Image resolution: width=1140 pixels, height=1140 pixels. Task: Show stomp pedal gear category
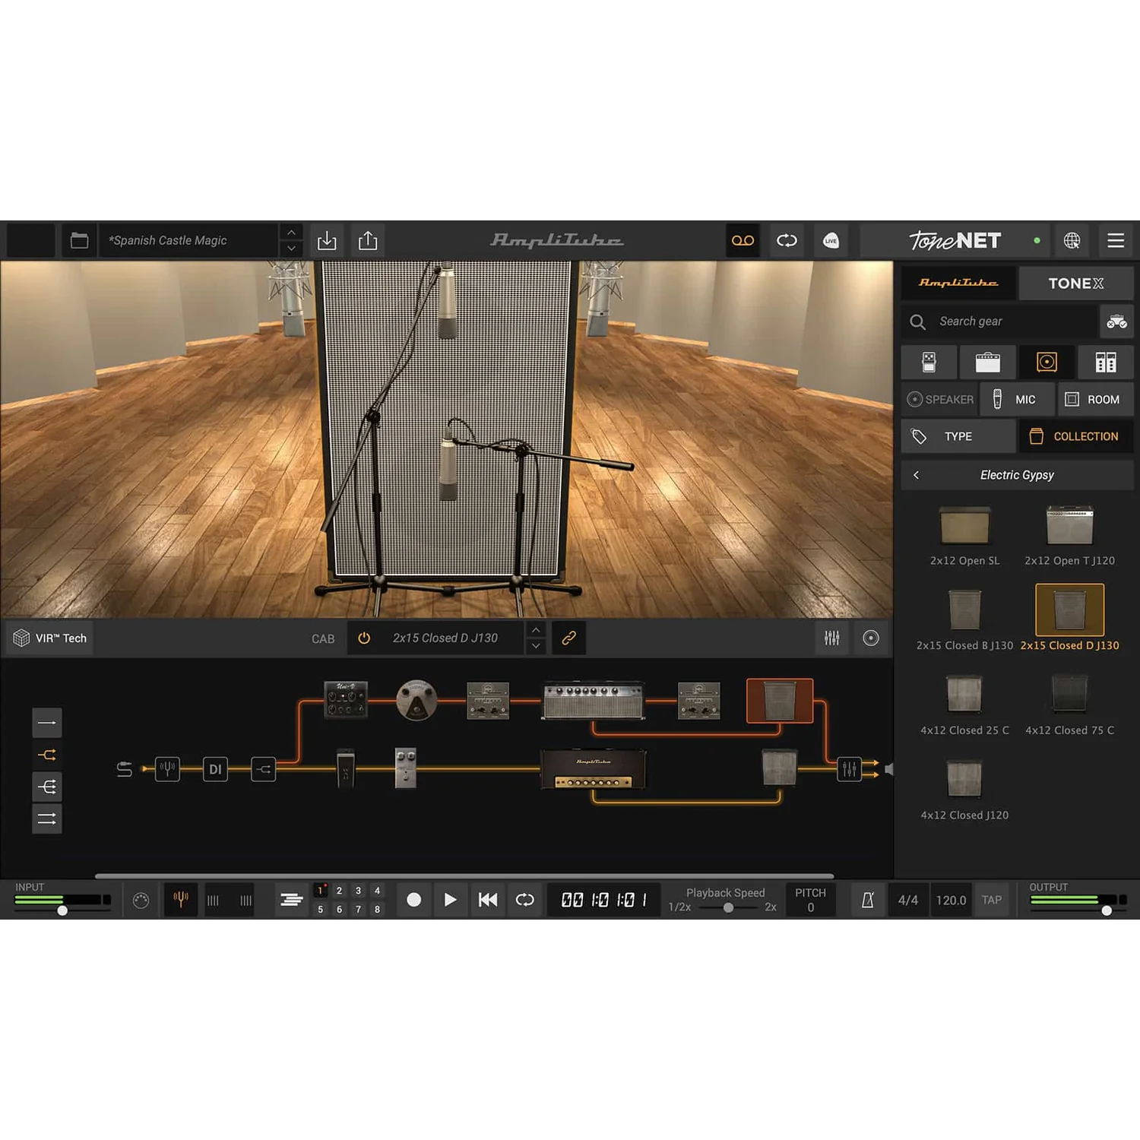pos(929,363)
